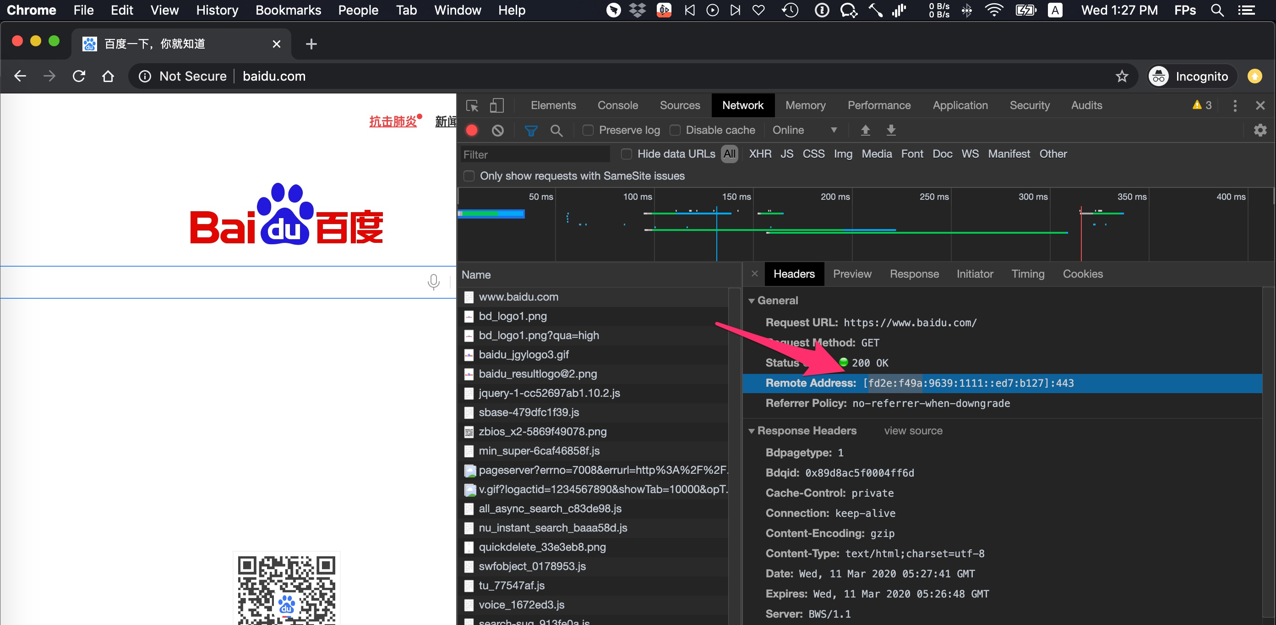Import HAR file with upload arrow
Viewport: 1276px width, 625px height.
(865, 130)
